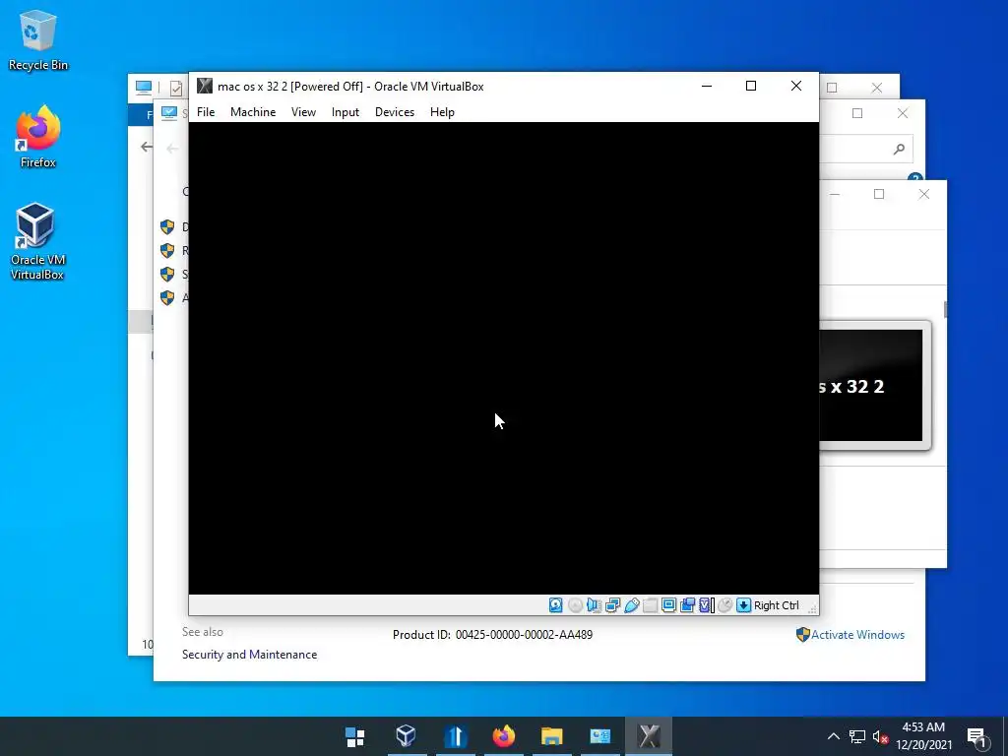Click back arrow in File Explorer window
The height and width of the screenshot is (756, 1008).
(147, 148)
